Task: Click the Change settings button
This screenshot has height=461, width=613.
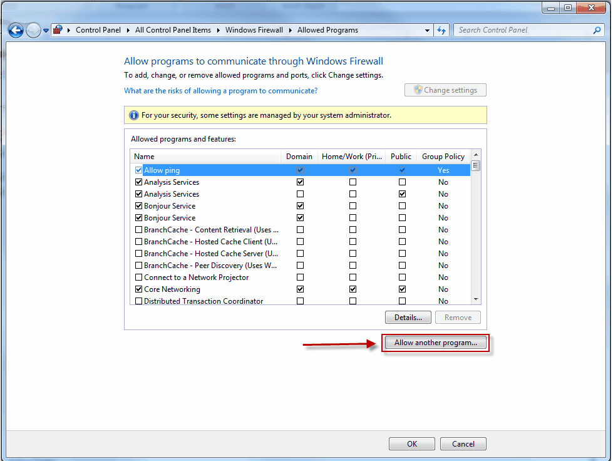Action: coord(445,90)
